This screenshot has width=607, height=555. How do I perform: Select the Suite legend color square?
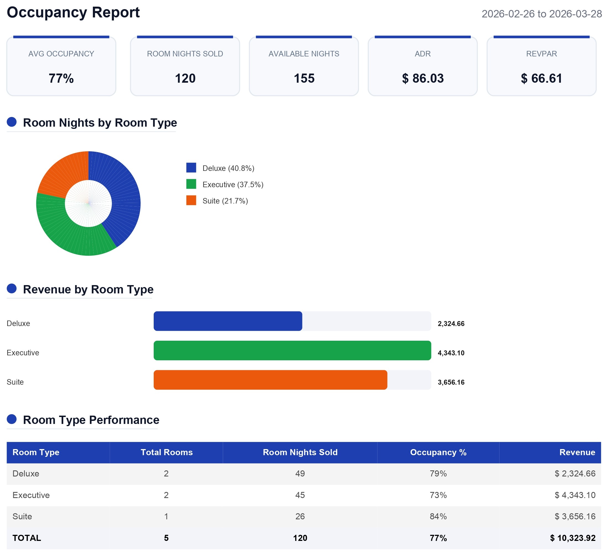pos(191,201)
